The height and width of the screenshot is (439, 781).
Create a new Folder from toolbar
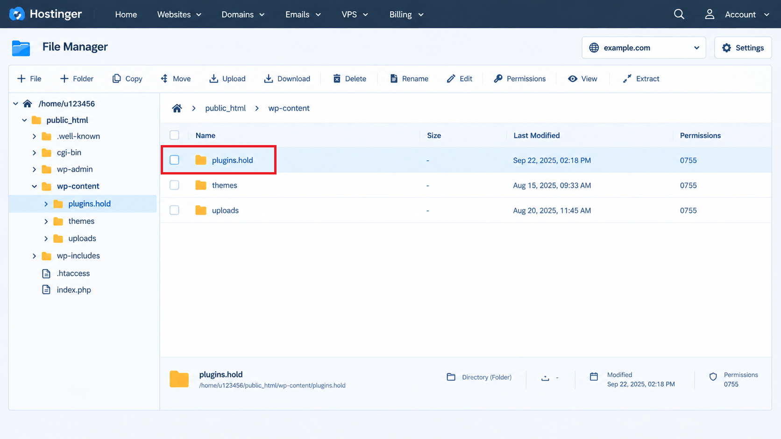[77, 79]
